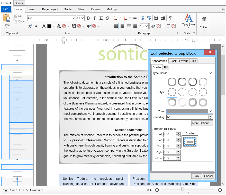Toggle strikethrough formatting
The image size is (226, 195).
[x=107, y=18]
